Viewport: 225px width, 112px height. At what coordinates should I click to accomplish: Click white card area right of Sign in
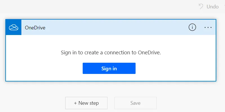pos(174,68)
